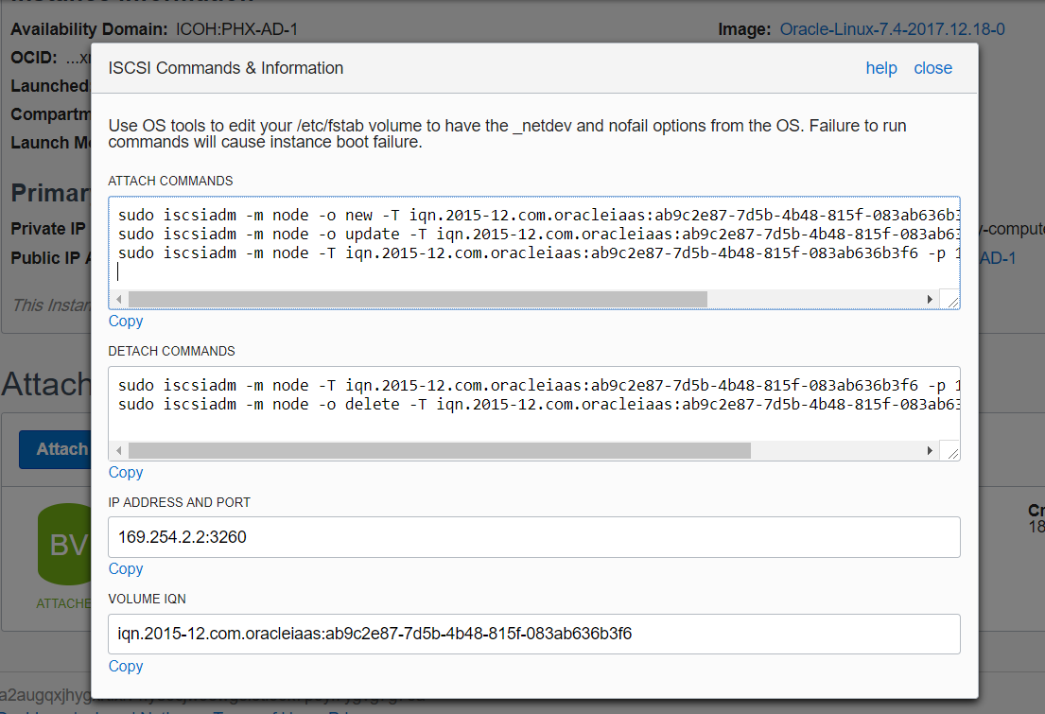Click the VOLUME IQN label
Viewport: 1045px width, 714px height.
148,599
